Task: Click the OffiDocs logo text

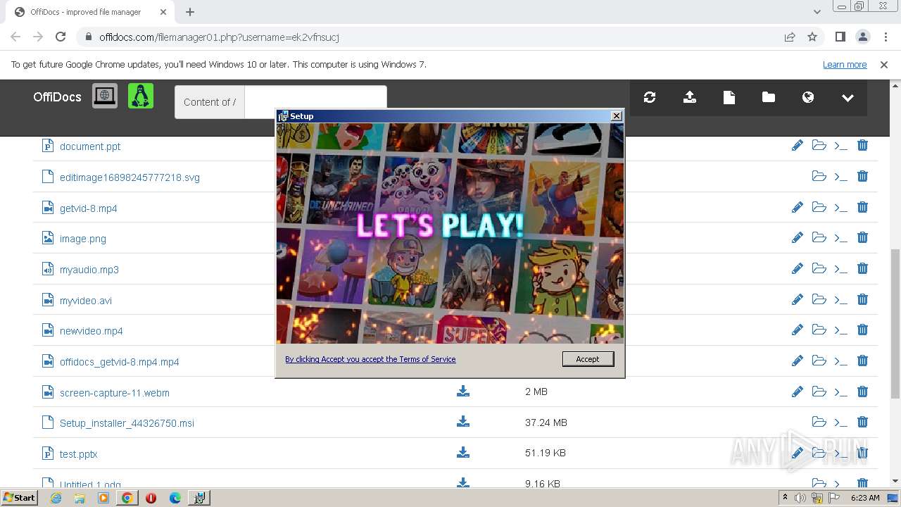Action: (x=57, y=97)
